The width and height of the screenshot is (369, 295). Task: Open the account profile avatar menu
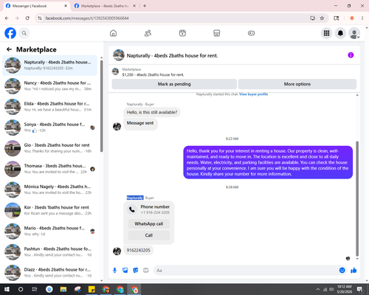click(354, 33)
